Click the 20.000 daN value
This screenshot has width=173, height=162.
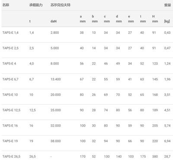point(56,95)
